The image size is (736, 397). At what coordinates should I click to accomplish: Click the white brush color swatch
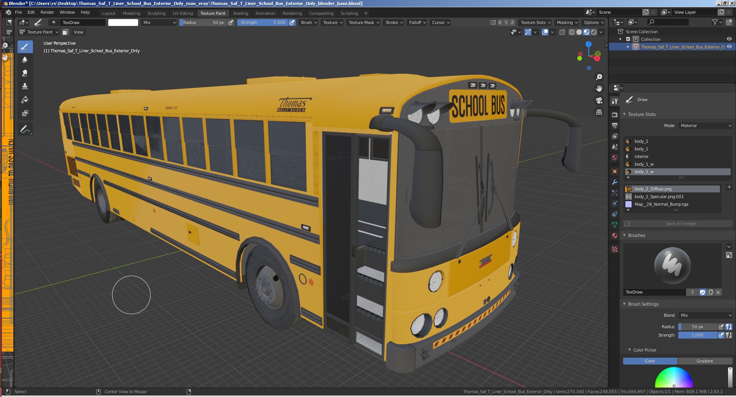point(123,23)
